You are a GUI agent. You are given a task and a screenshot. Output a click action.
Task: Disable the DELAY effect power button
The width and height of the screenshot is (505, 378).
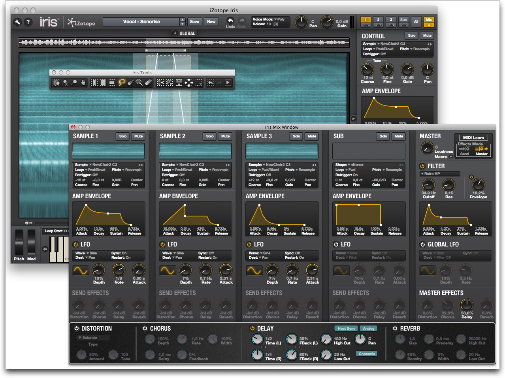252,328
